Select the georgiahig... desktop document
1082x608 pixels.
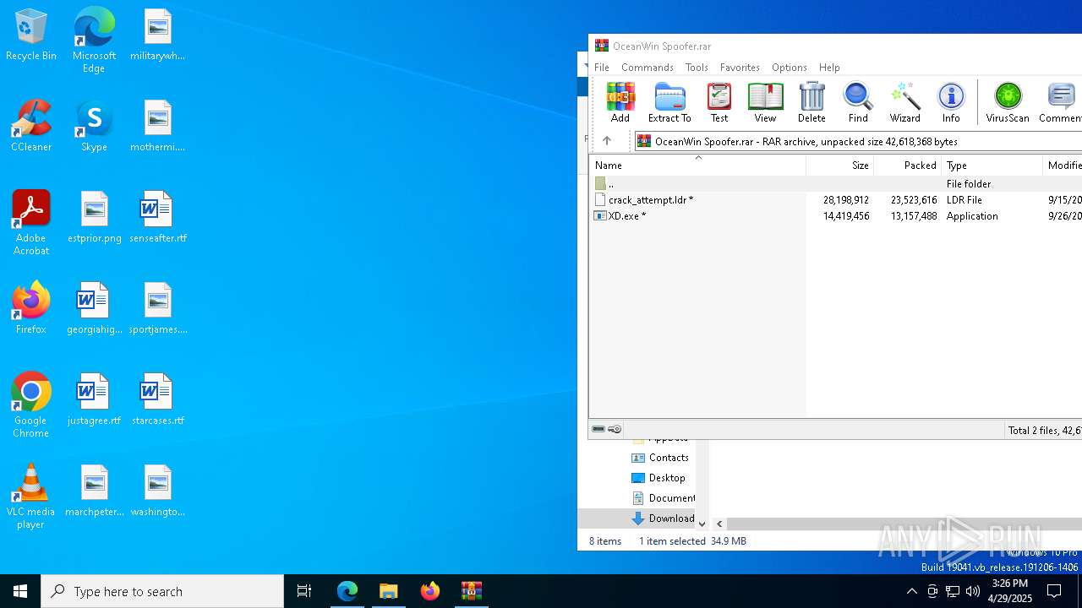(95, 308)
